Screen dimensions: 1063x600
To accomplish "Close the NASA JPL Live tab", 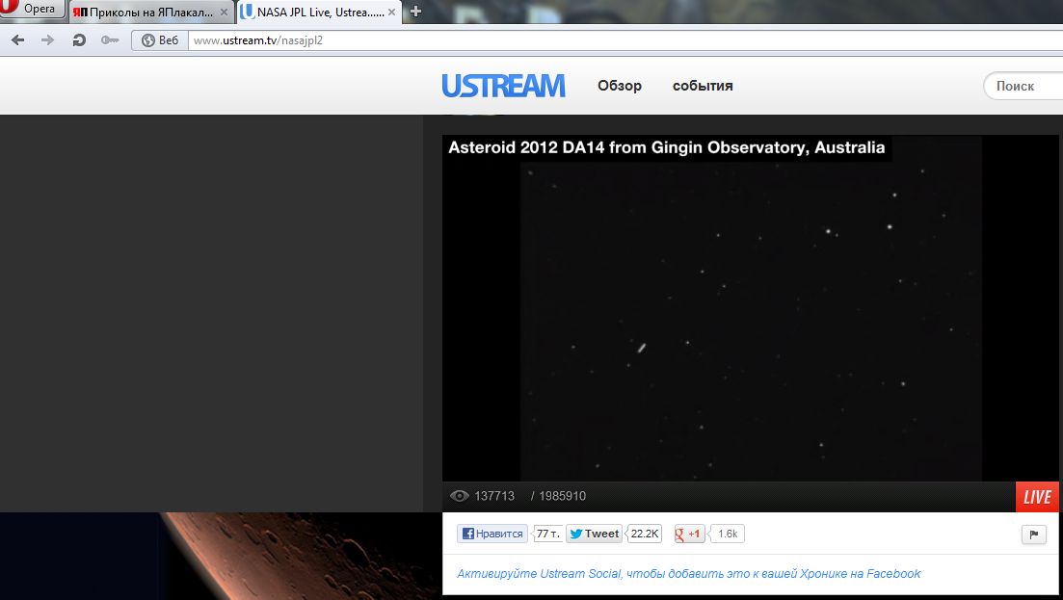I will coord(392,13).
